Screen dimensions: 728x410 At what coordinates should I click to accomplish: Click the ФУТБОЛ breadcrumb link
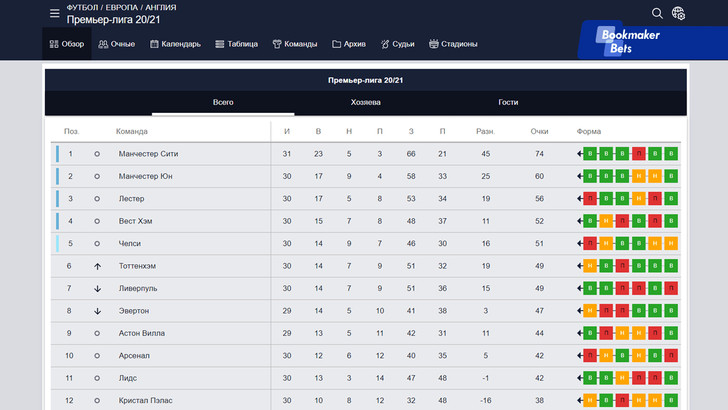point(83,8)
